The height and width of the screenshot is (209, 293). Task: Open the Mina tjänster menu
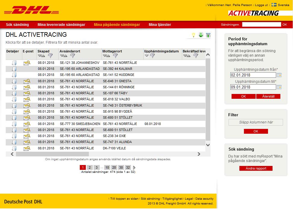point(160,24)
